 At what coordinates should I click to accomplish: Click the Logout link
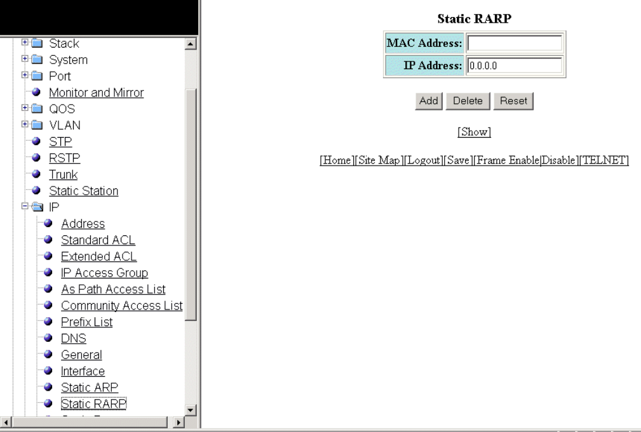click(x=424, y=160)
